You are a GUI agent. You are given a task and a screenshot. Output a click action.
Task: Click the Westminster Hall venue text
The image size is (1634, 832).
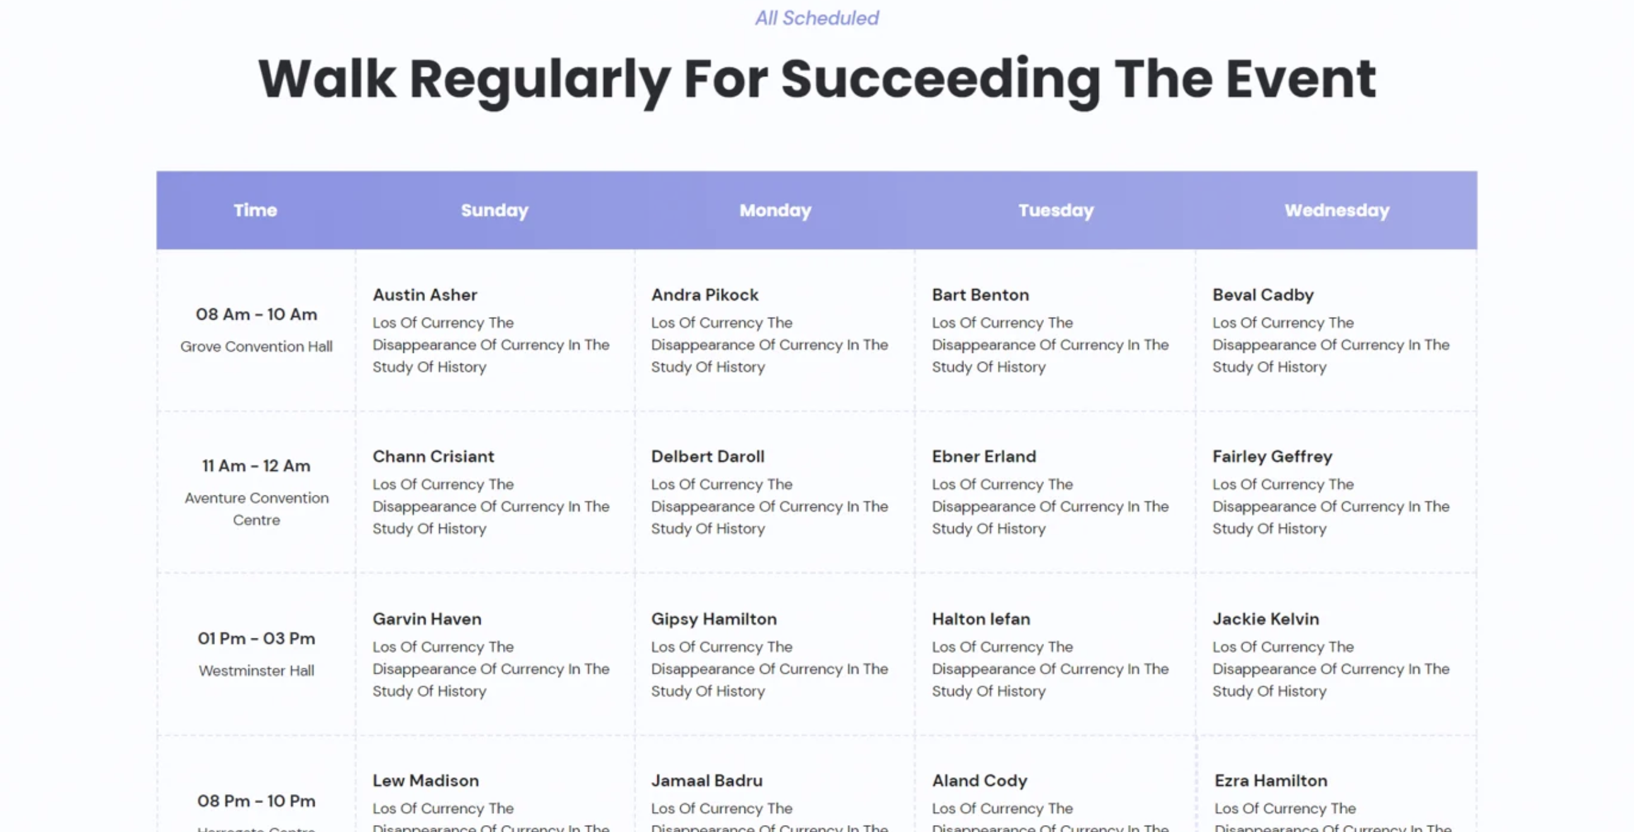point(256,670)
